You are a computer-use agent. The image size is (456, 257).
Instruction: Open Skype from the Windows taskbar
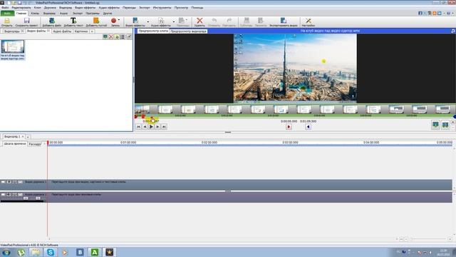(x=51, y=252)
